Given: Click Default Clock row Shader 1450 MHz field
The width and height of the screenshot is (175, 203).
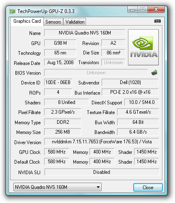Looking at the screenshot, I should click(x=147, y=162).
